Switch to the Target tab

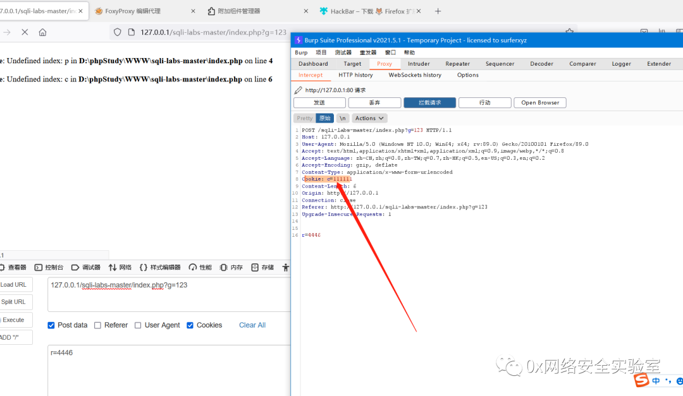(x=352, y=64)
